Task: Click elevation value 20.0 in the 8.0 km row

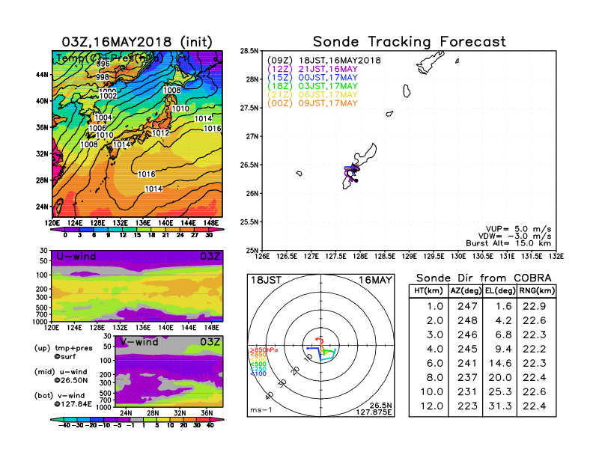Action: coord(500,377)
